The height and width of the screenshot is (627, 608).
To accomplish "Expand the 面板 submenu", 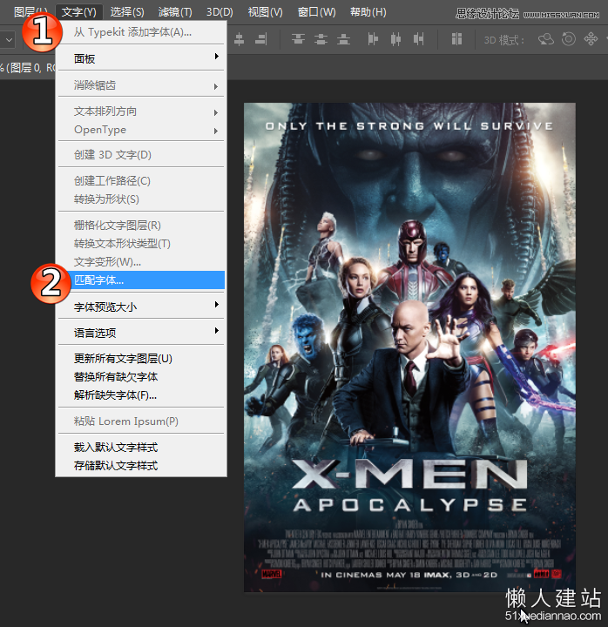I will pyautogui.click(x=141, y=59).
